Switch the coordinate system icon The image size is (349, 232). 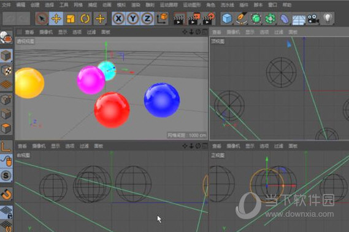163,18
